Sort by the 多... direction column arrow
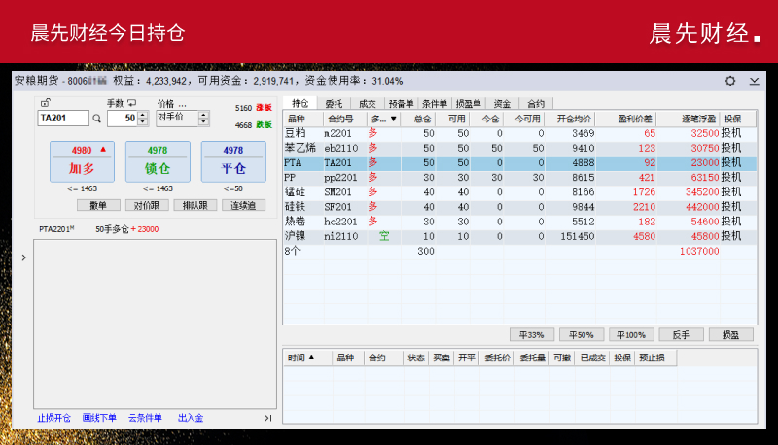 click(393, 119)
